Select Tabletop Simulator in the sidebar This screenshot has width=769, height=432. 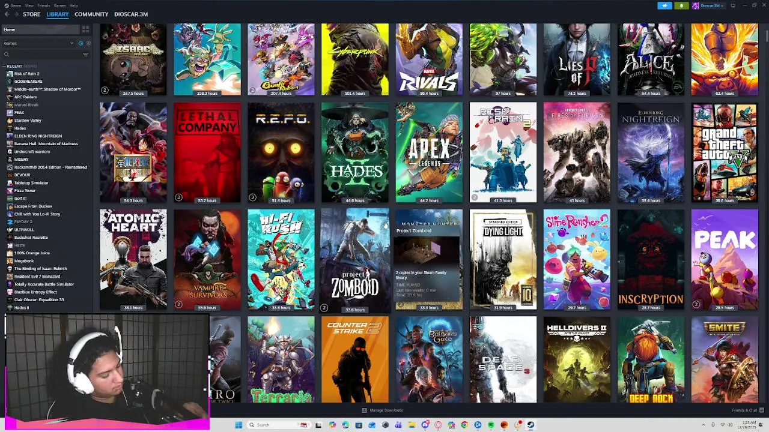coord(31,183)
